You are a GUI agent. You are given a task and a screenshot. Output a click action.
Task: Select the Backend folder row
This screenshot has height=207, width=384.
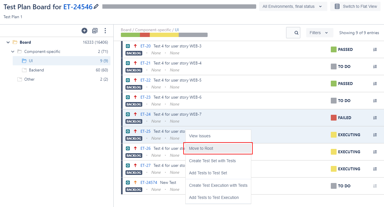(x=62, y=70)
